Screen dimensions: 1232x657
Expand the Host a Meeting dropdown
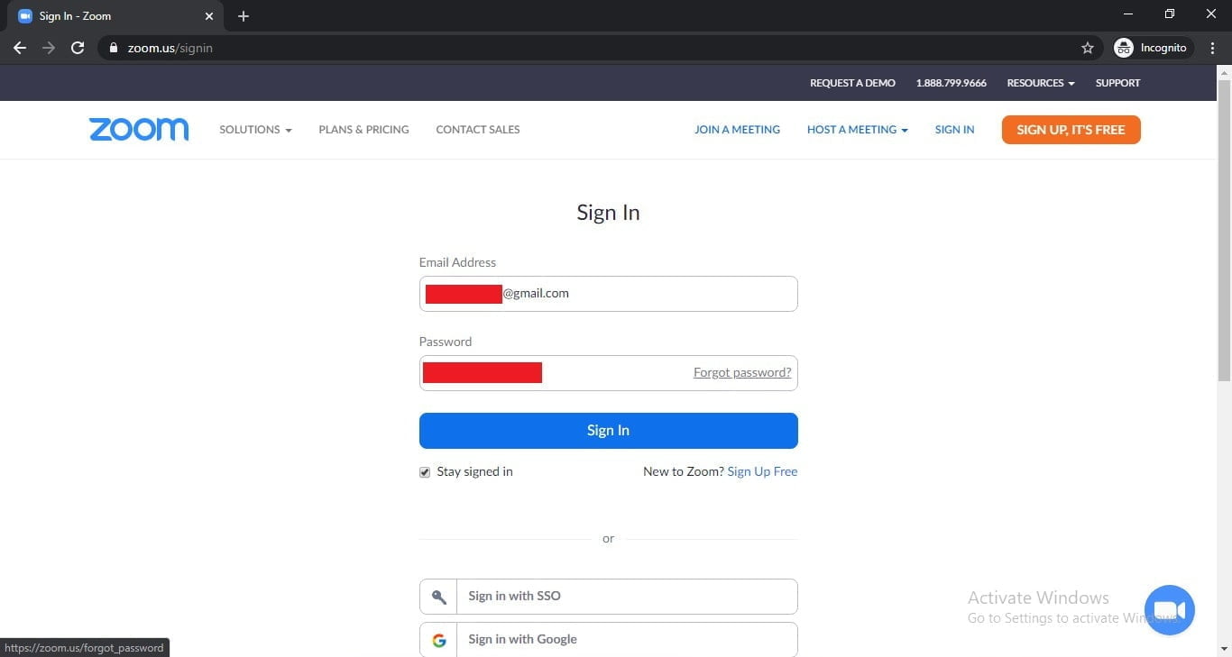point(858,130)
